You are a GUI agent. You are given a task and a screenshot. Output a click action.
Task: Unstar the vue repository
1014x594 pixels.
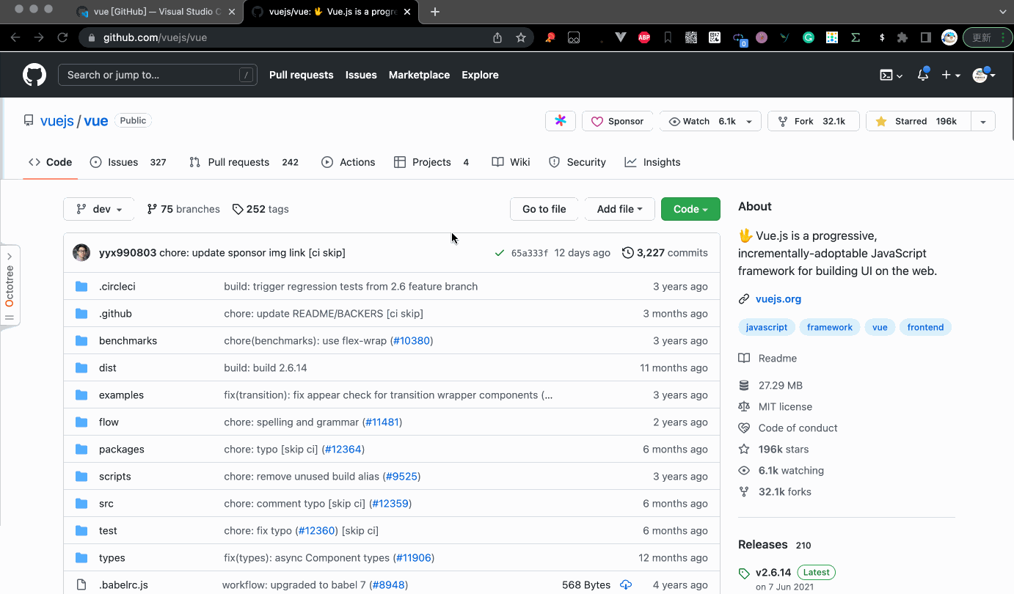point(919,121)
